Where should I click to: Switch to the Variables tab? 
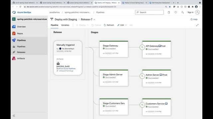tap(65, 25)
